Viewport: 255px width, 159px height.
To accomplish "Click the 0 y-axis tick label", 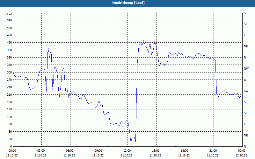I will (x=11, y=146).
